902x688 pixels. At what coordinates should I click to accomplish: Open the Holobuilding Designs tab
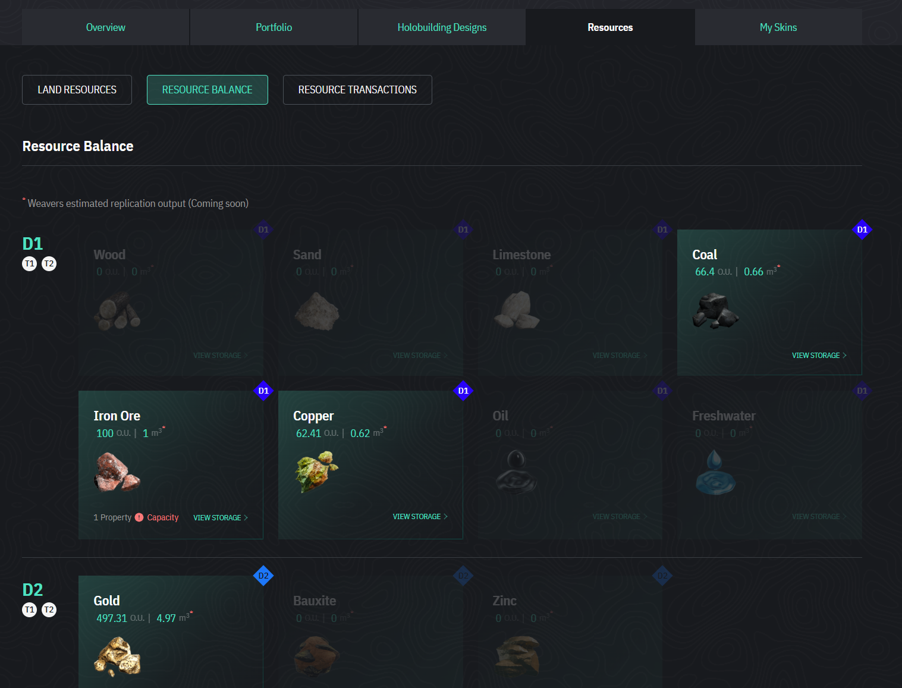pos(442,27)
